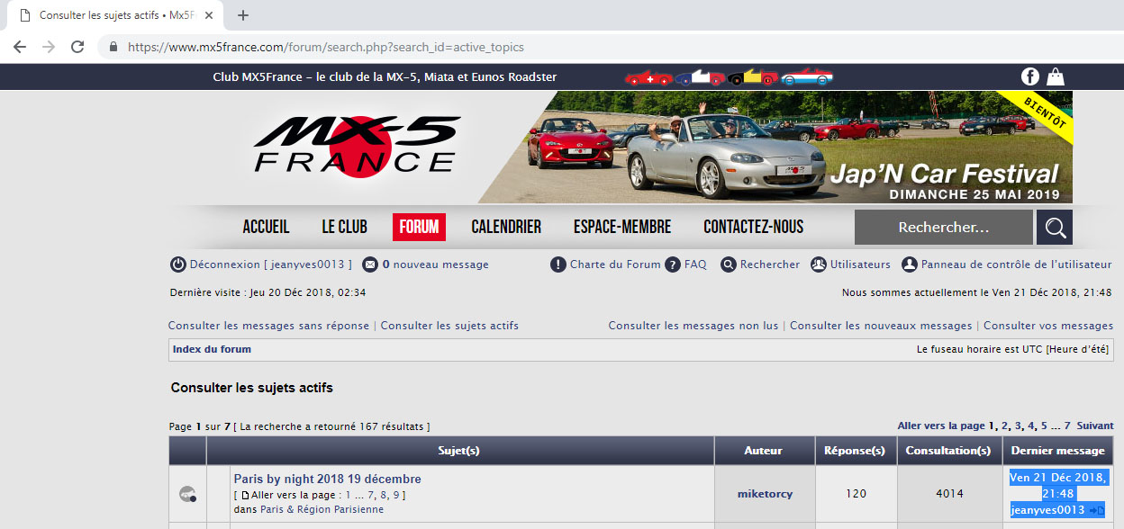Open Consulter les messages sans réponse
Image resolution: width=1124 pixels, height=529 pixels.
(x=268, y=326)
